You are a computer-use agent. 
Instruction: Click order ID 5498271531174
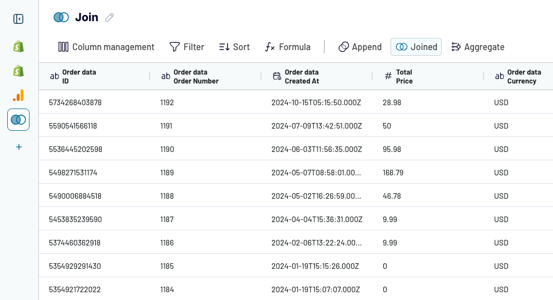[73, 173]
